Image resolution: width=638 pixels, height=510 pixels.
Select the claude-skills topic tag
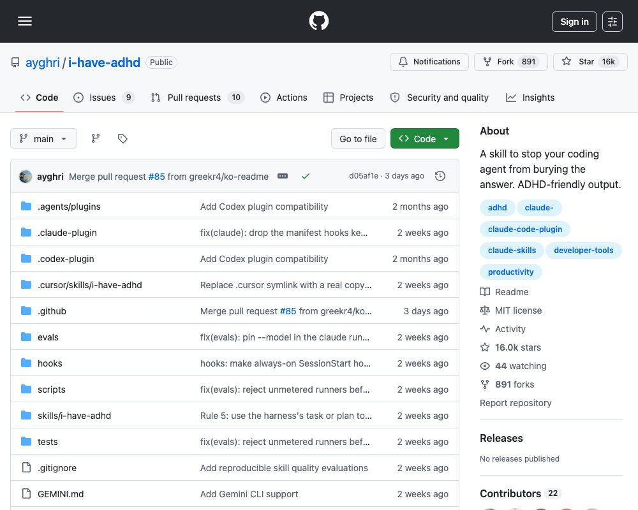tap(512, 250)
